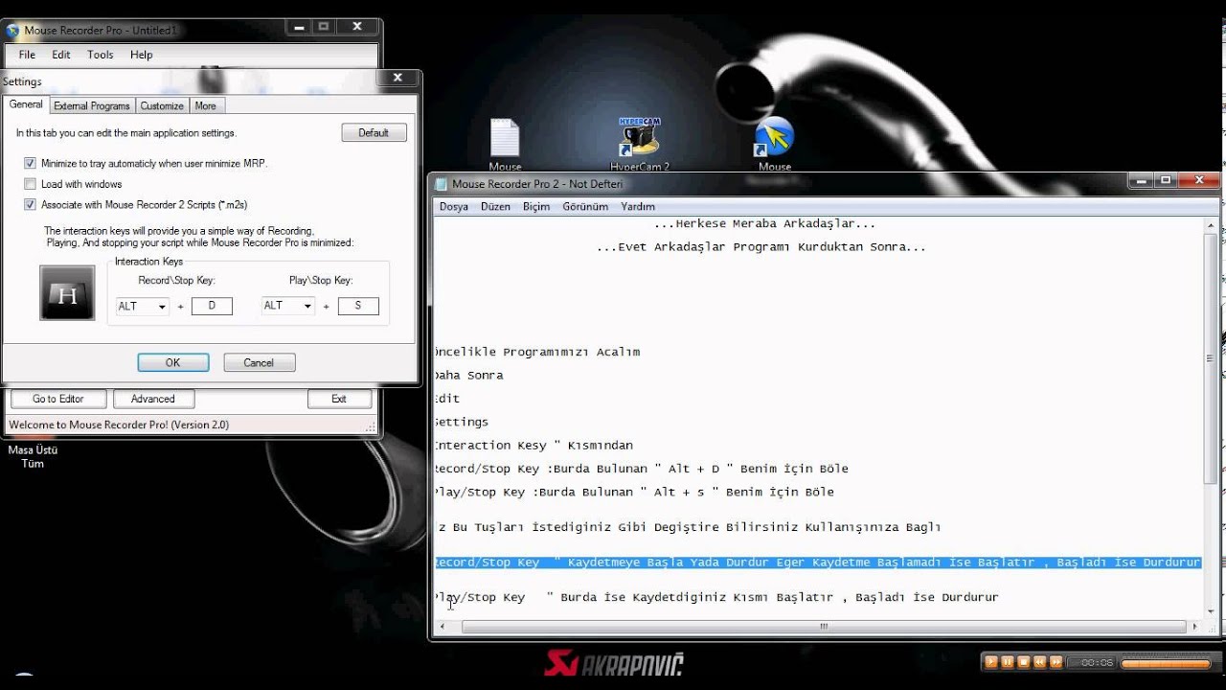
Task: Switch to the External Programs tab
Action: [91, 105]
